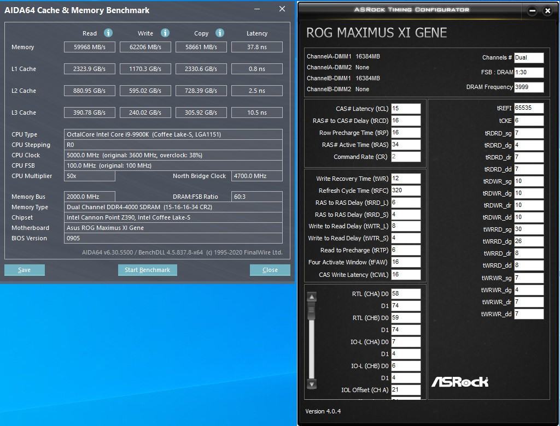Select the tWTR_S value field

[x=406, y=238]
